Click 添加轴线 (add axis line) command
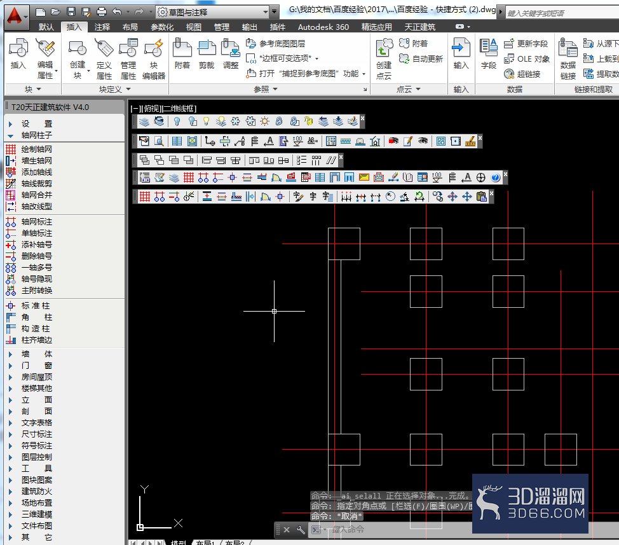Image resolution: width=619 pixels, height=545 pixels. [29, 172]
